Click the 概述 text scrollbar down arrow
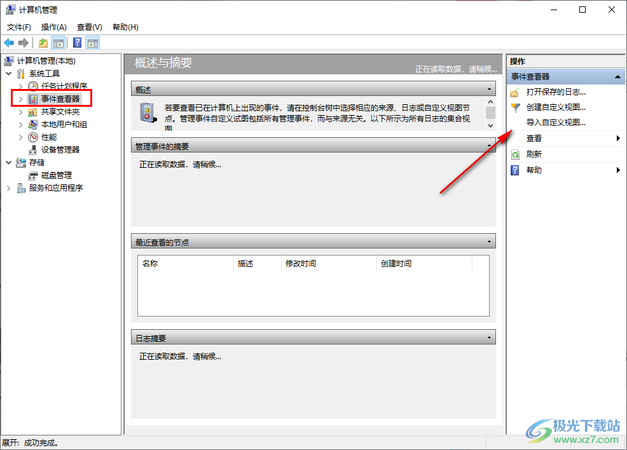 (x=491, y=126)
